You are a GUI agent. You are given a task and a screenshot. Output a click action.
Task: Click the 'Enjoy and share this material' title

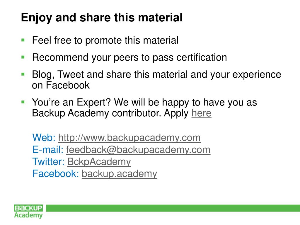[x=102, y=18]
